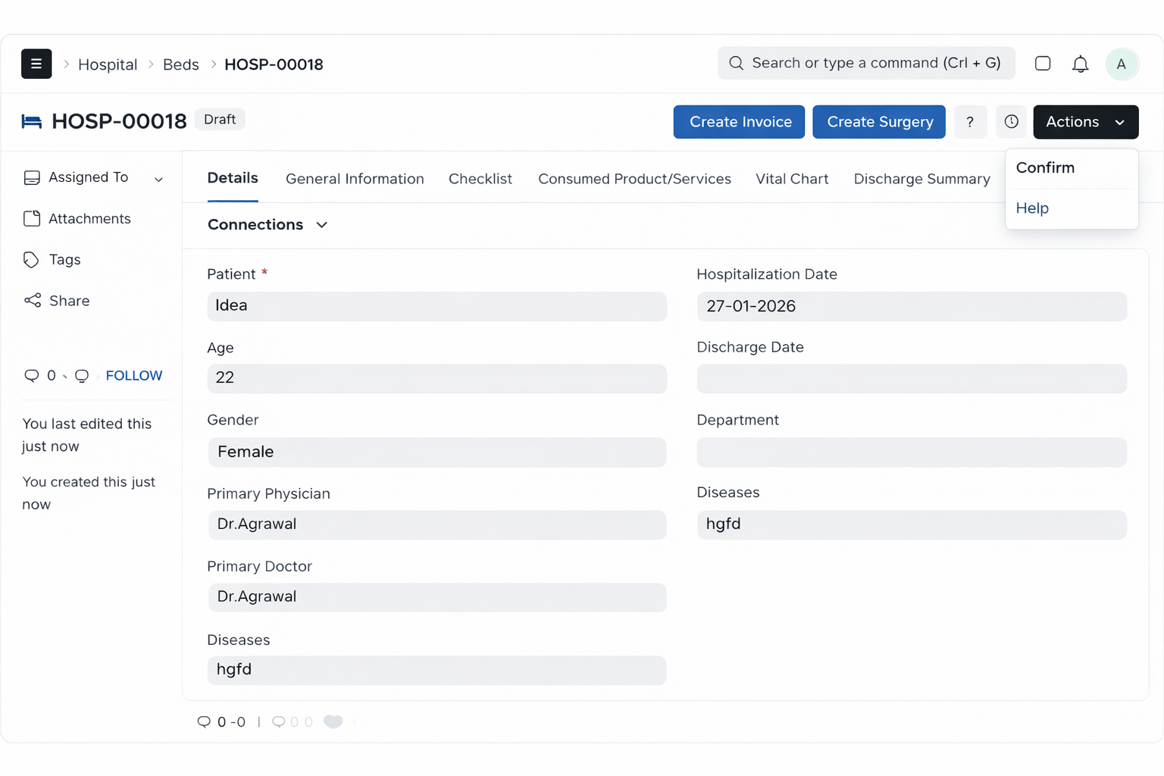
Task: Go to Hospital in the breadcrumb
Action: click(x=108, y=64)
